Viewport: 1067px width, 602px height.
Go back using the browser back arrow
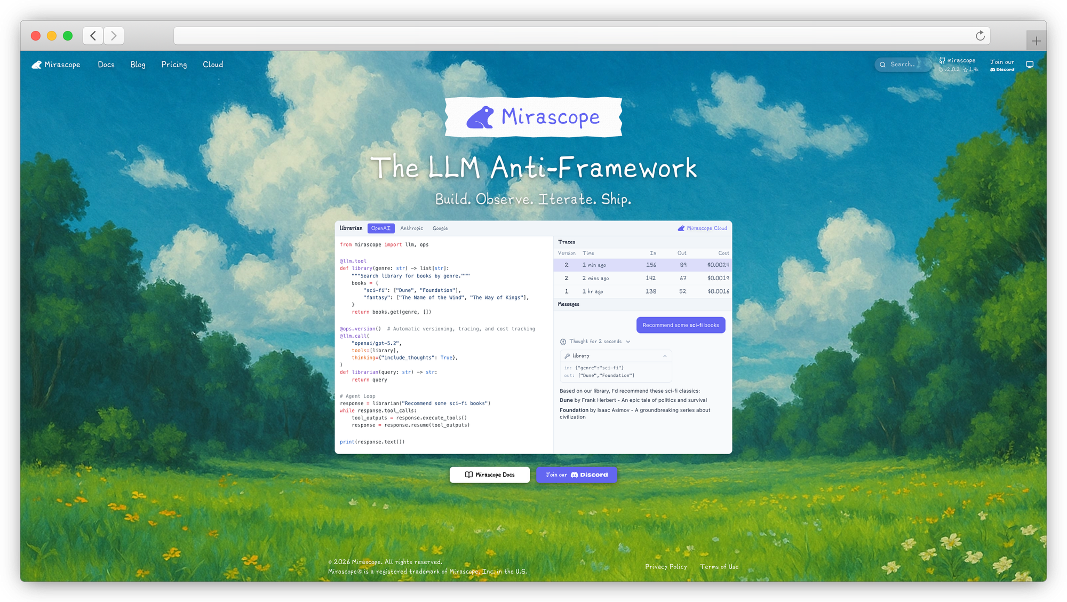coord(93,36)
